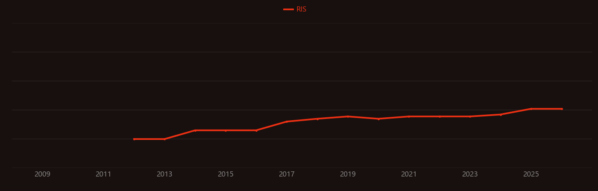Screen dimensions: 598x191
Task: Select the 2019 x-axis label
Action: point(348,174)
